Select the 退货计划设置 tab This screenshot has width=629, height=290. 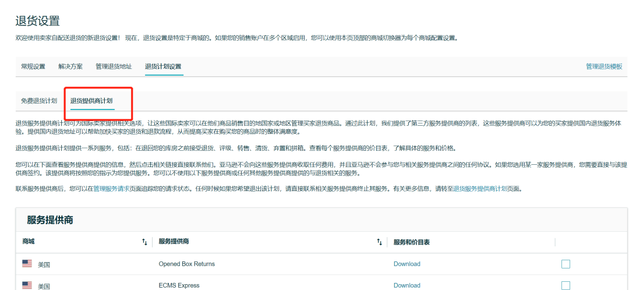(164, 66)
